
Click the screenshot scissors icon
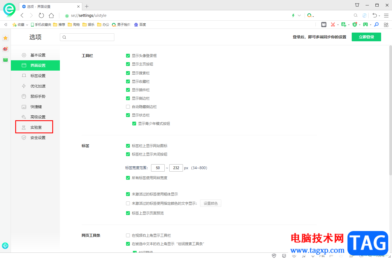333,24
